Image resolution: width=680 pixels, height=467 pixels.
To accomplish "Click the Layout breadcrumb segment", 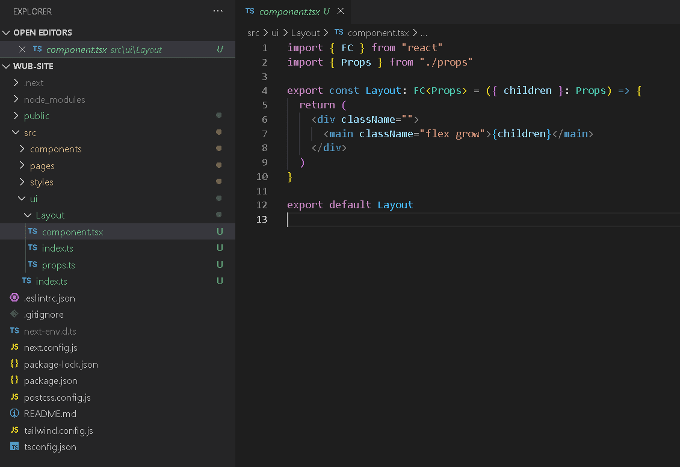I will [x=305, y=33].
